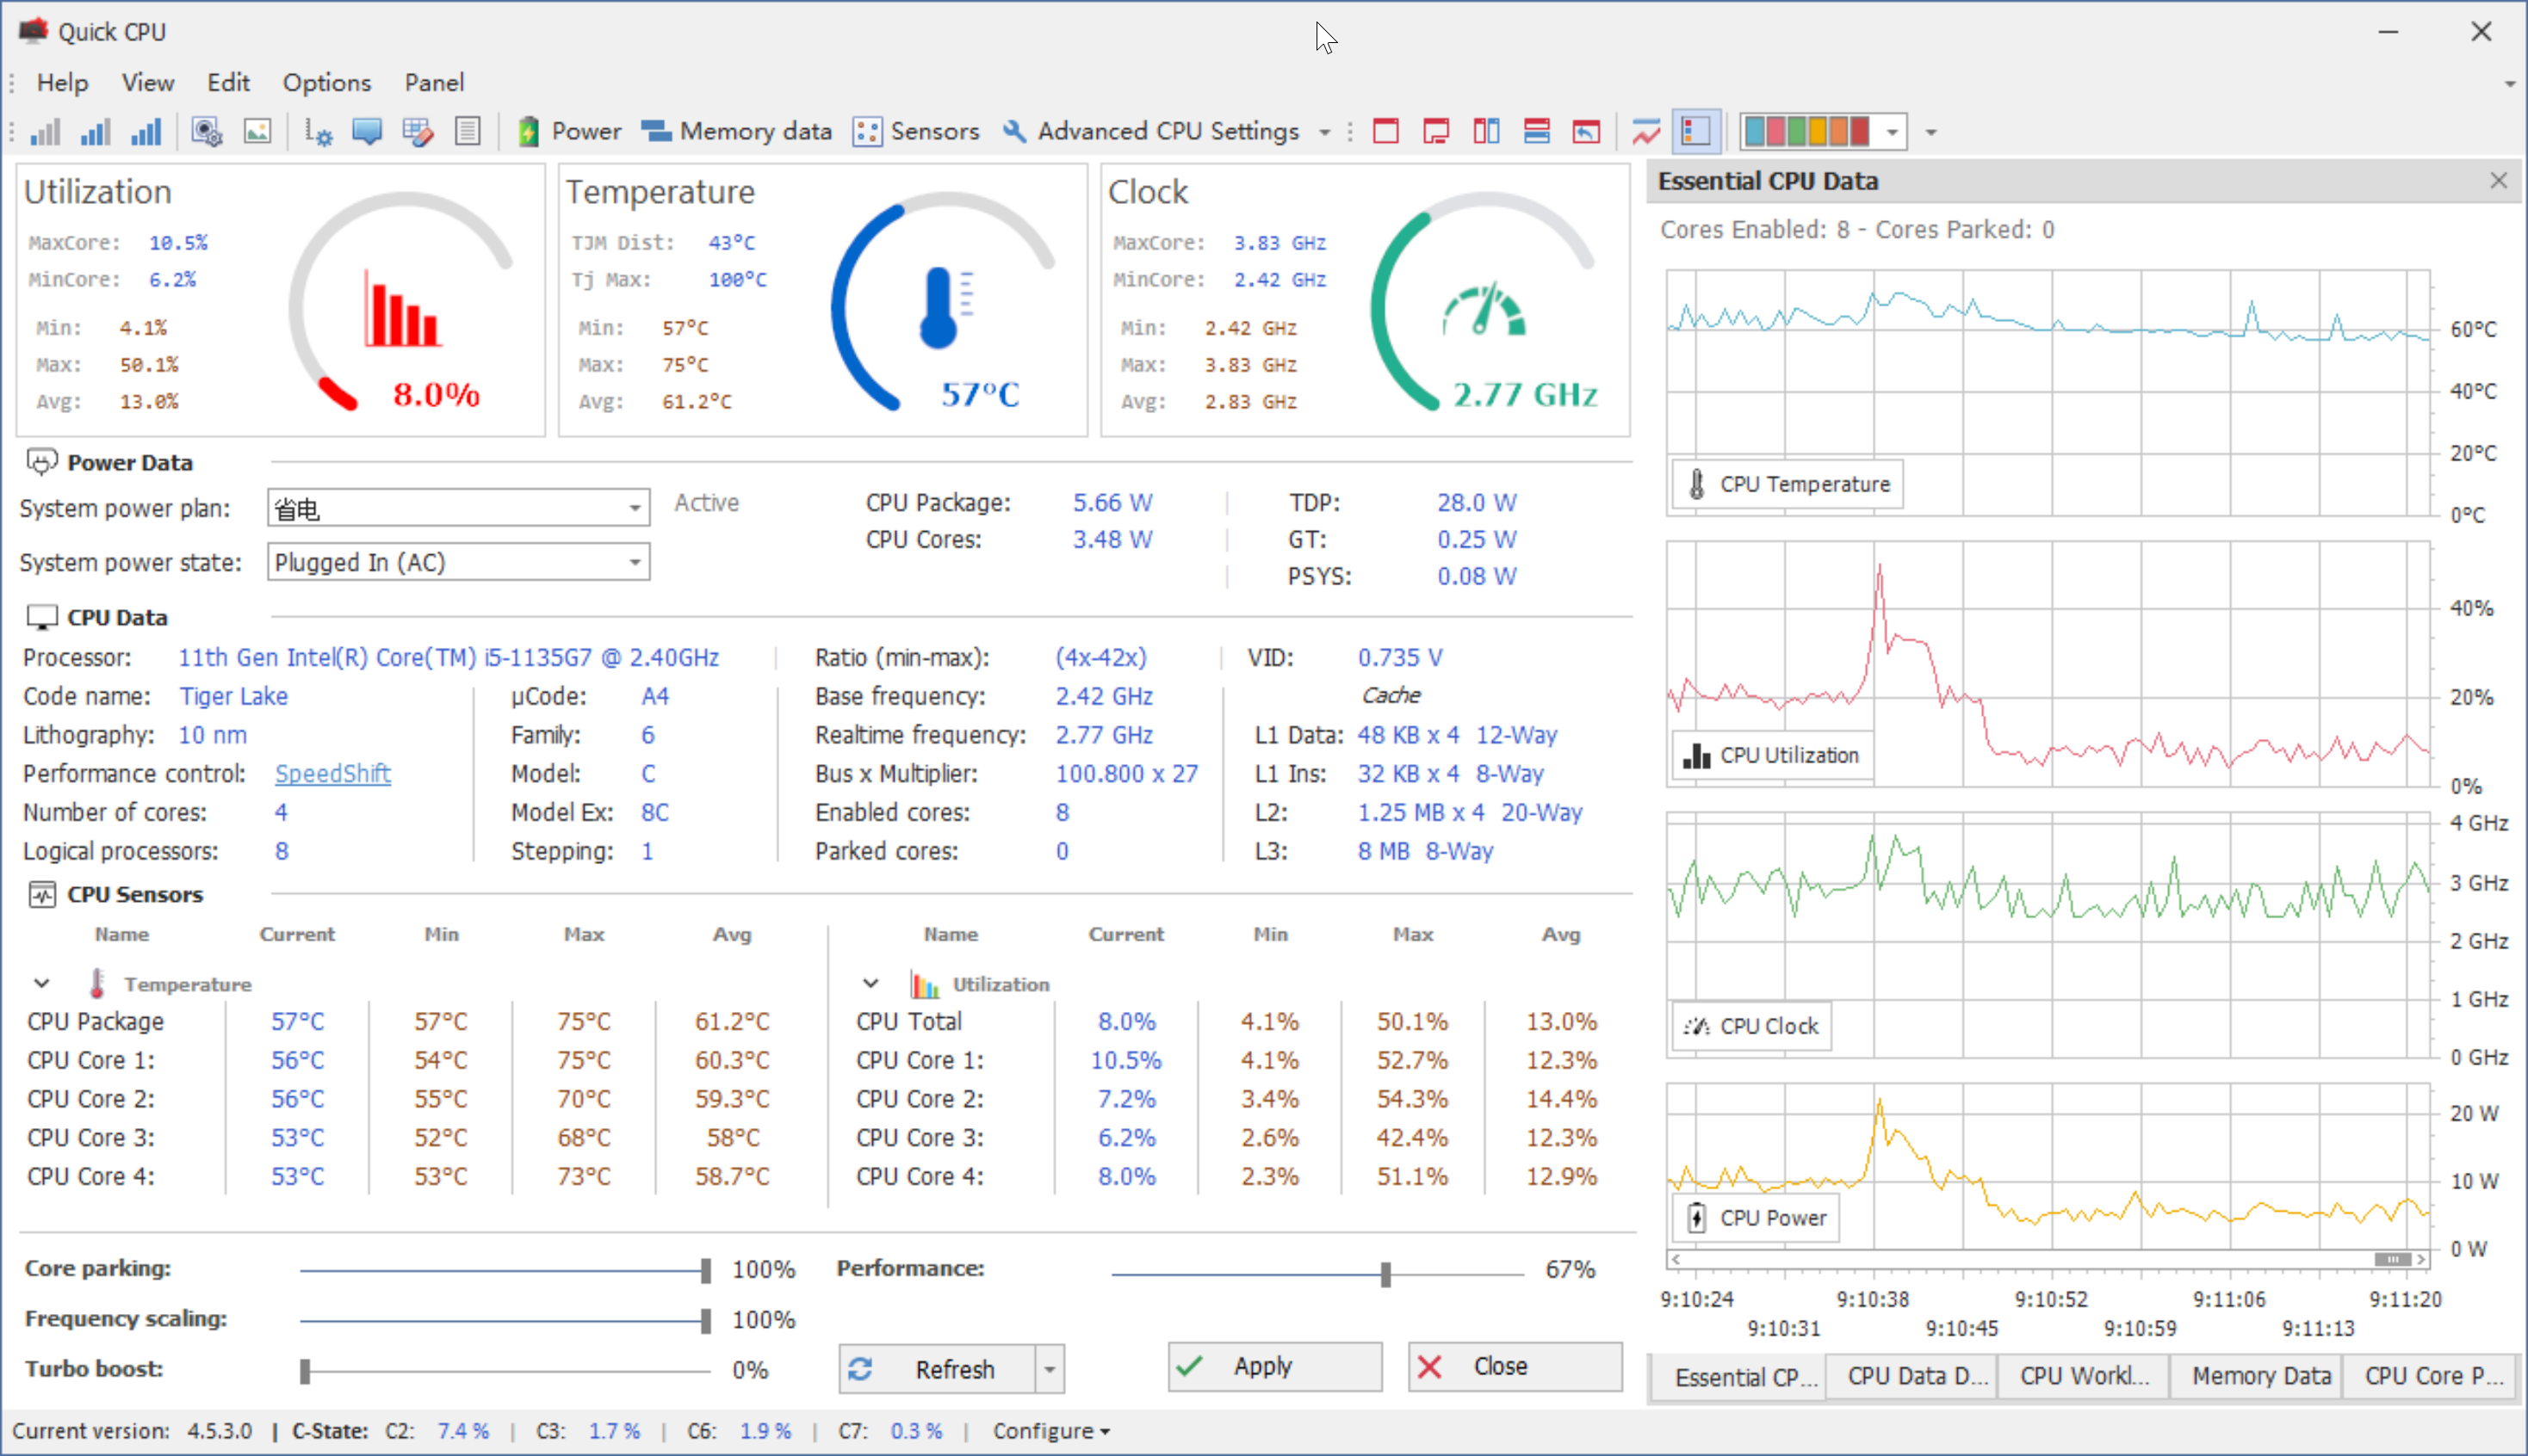The image size is (2528, 1456).
Task: Open the System power state dropdown
Action: click(635, 562)
